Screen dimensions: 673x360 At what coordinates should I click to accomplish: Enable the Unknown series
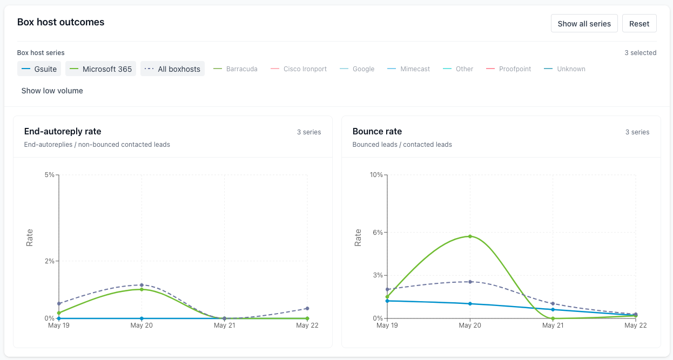(565, 69)
